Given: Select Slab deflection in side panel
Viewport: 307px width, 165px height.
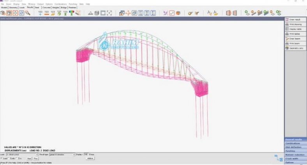Looking at the screenshot, I should tap(296, 147).
